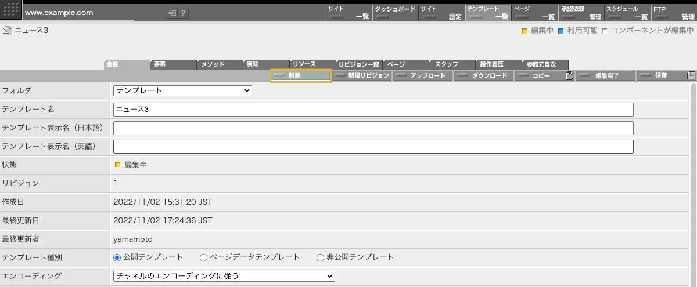Click the yellow 編集中 legend square at top-right
Viewport: 697px width, 287px height.
(x=524, y=31)
